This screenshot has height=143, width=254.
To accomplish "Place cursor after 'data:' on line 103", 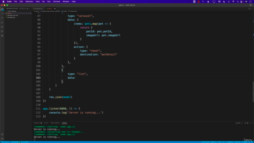I will coord(75,78).
